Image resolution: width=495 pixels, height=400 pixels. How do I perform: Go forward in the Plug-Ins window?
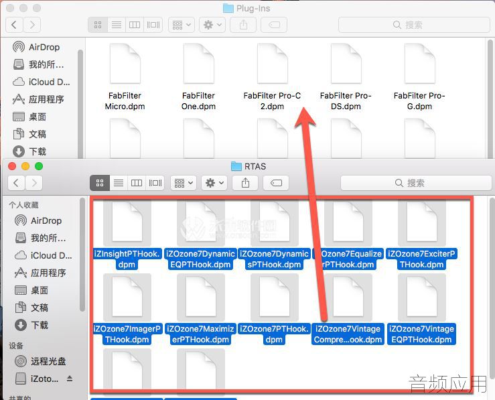(32, 25)
